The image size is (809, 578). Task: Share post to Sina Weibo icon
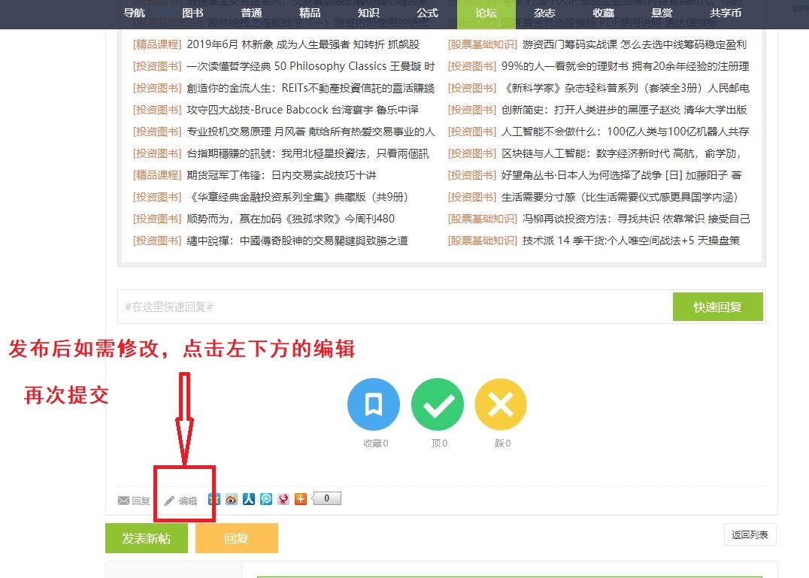point(232,498)
